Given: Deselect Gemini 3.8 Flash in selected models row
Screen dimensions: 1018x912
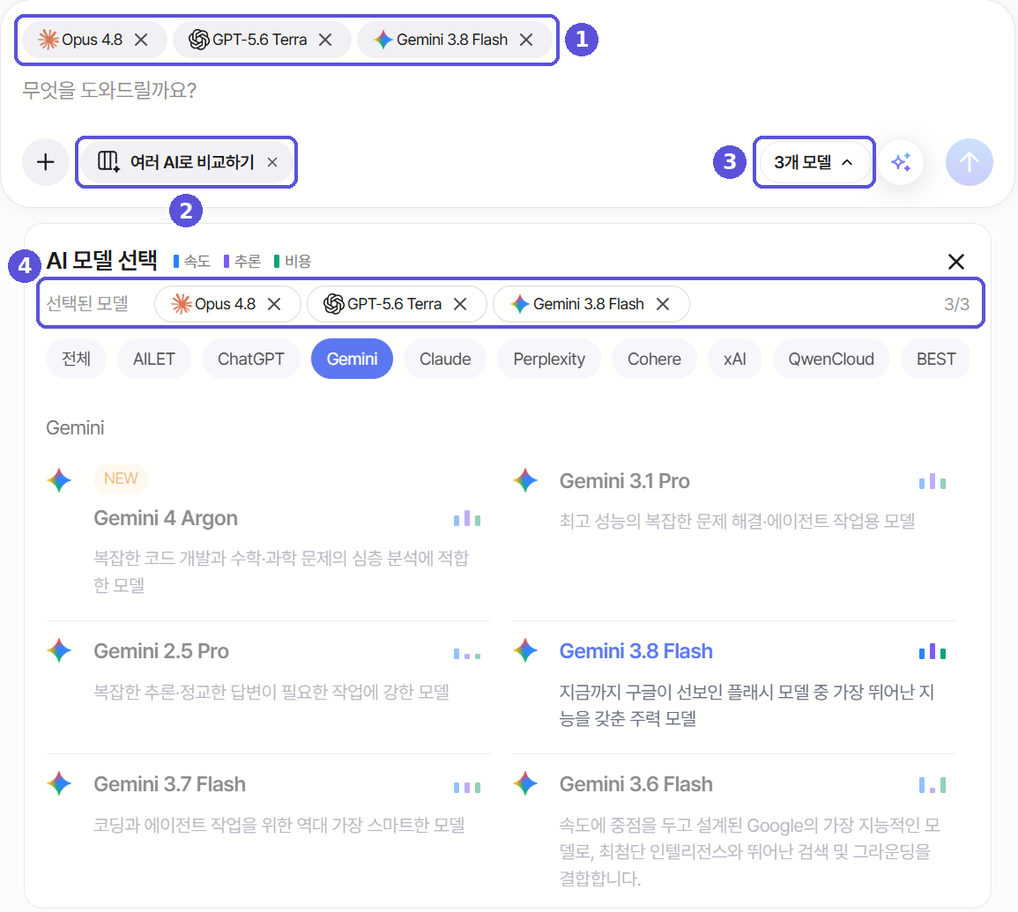Looking at the screenshot, I should (663, 304).
